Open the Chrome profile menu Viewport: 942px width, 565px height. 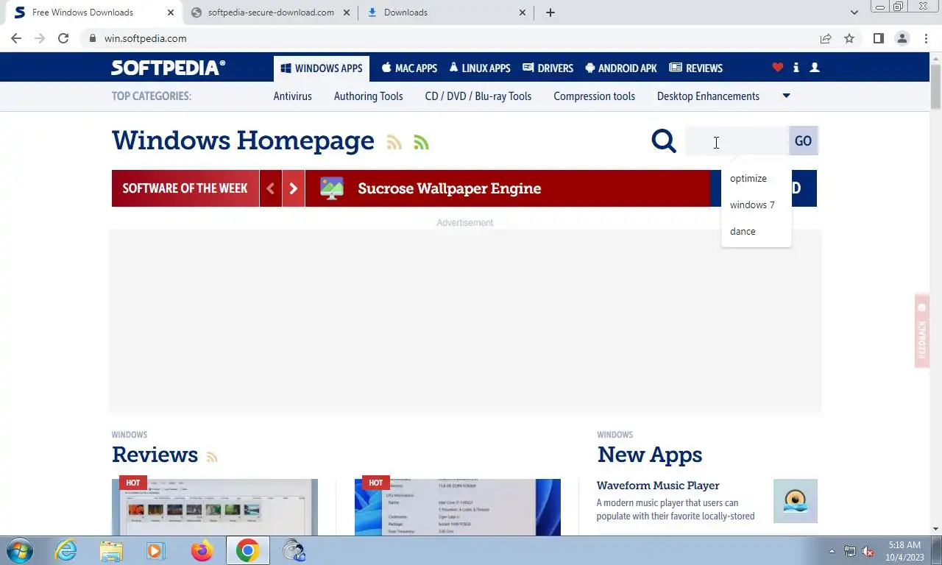pyautogui.click(x=902, y=38)
